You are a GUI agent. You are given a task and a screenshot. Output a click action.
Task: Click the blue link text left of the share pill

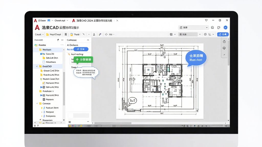(x=70, y=49)
